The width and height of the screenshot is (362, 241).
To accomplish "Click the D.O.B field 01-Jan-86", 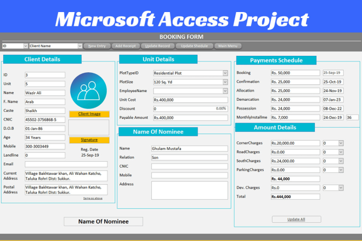I will [45, 129].
